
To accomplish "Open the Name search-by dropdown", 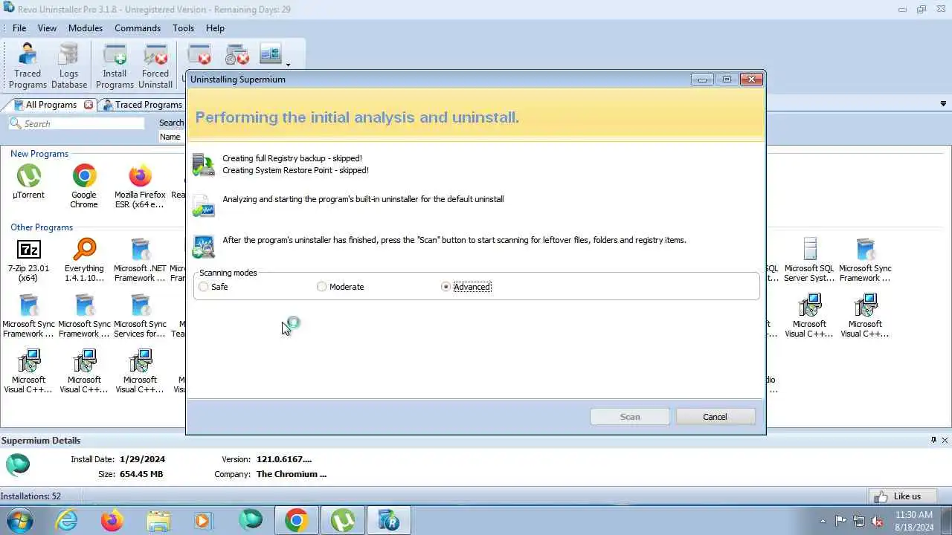I will click(x=172, y=137).
